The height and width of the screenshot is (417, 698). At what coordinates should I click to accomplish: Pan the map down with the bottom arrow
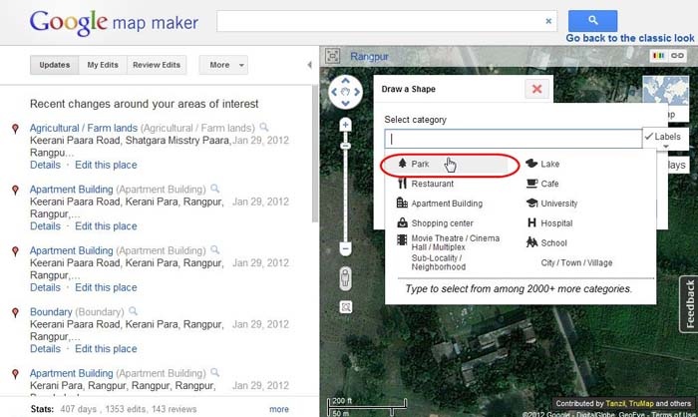click(x=345, y=104)
